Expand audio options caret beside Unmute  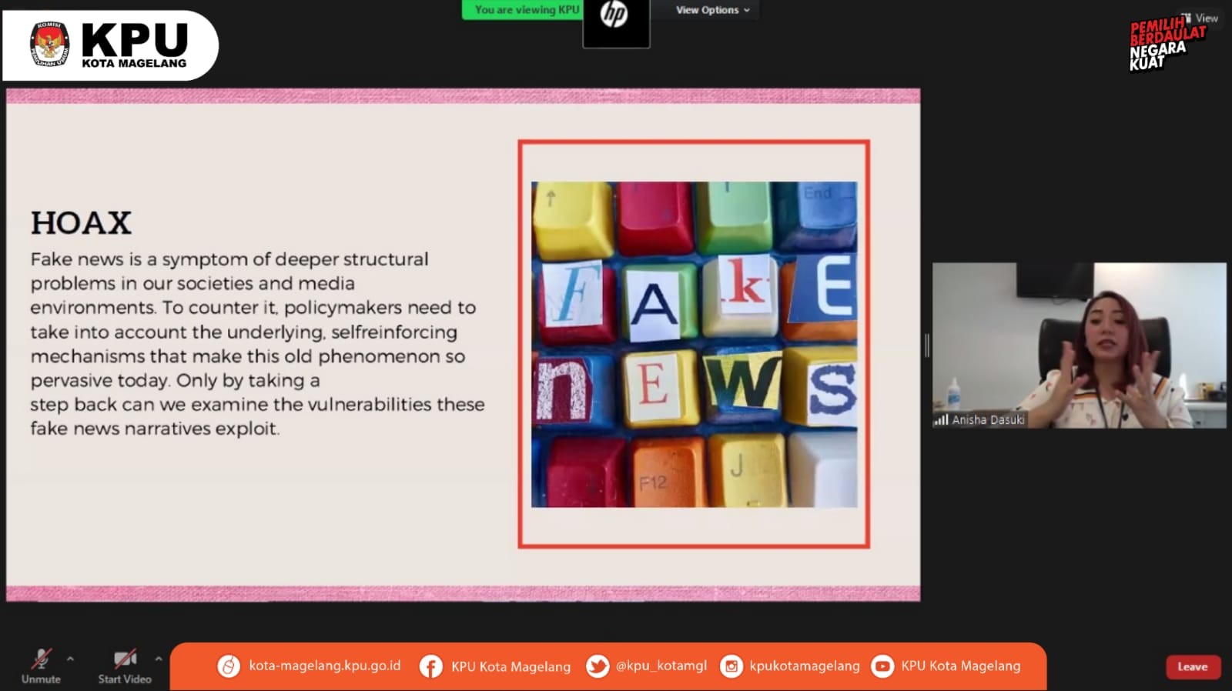click(70, 659)
